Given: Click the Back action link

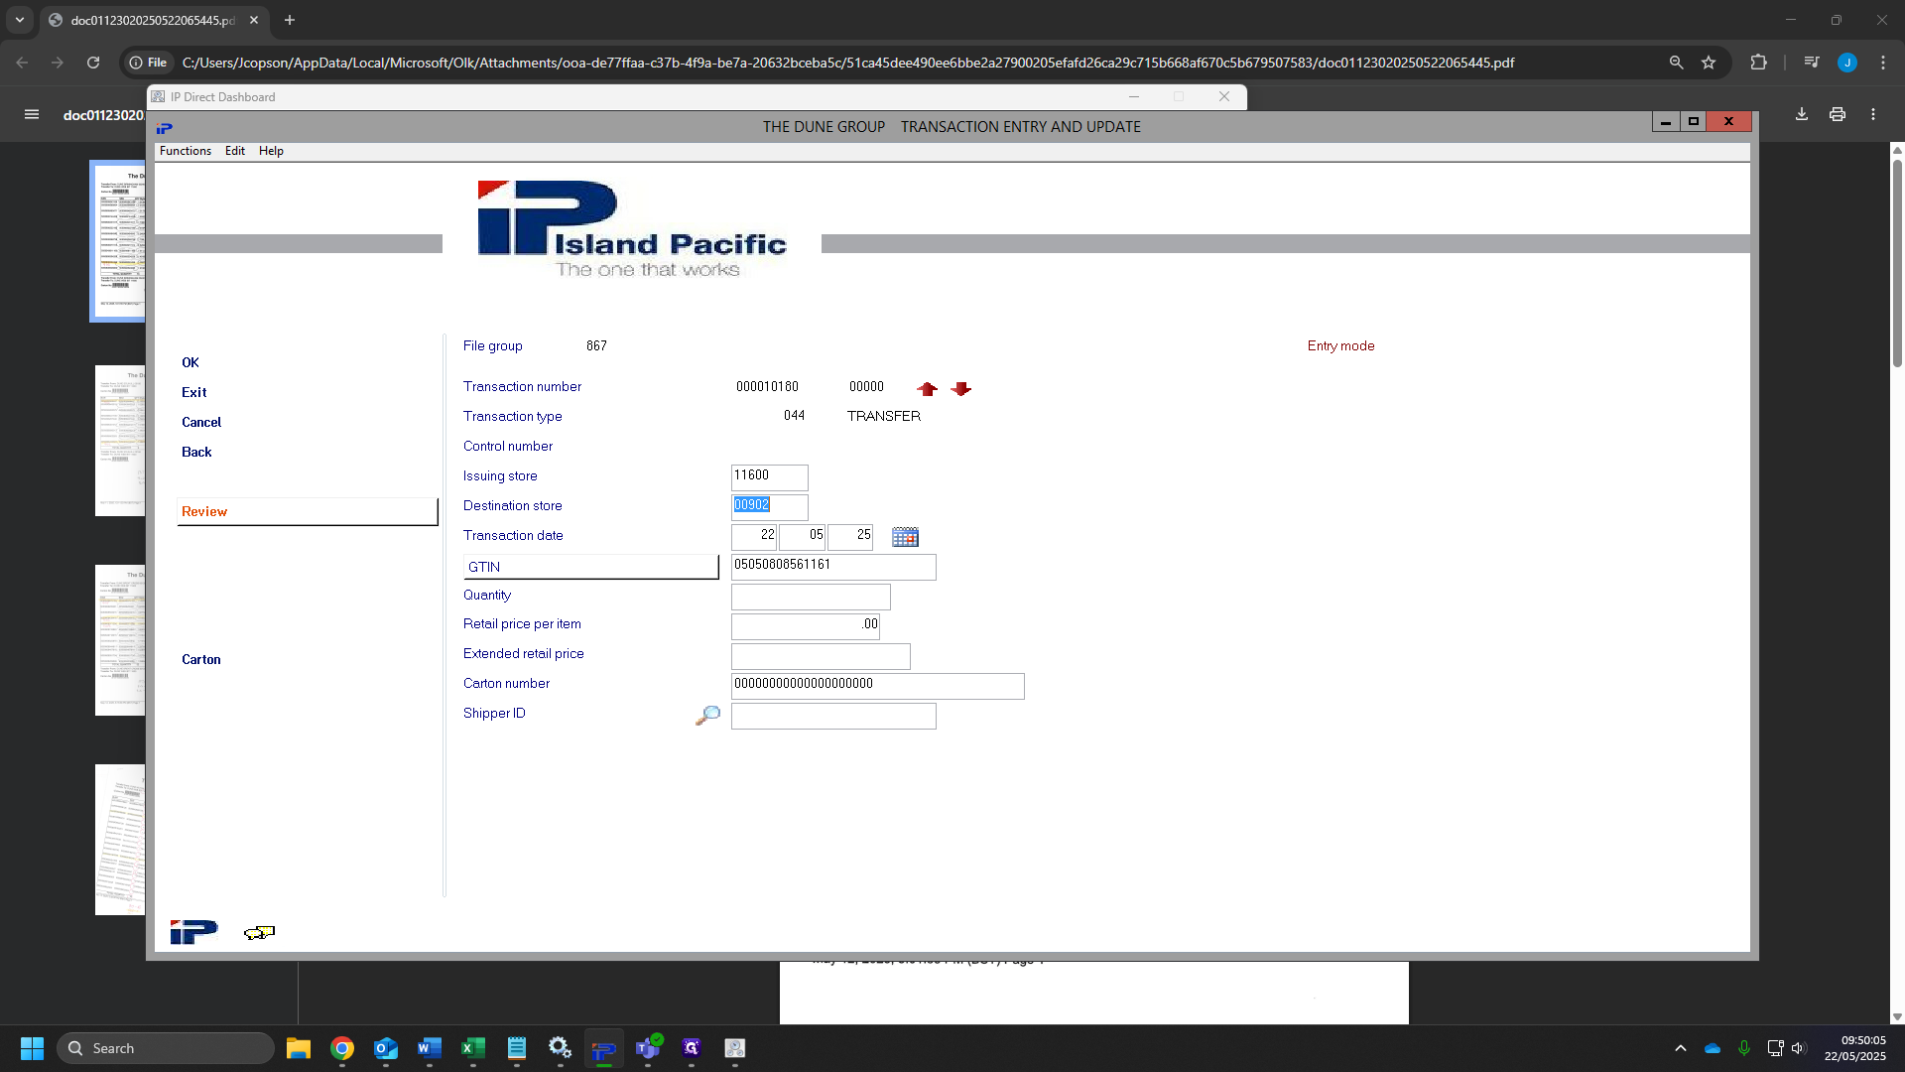Looking at the screenshot, I should point(196,452).
